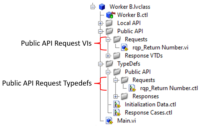Image resolution: width=200 pixels, height=126 pixels.
Task: Expand the Responses folder under TypeDefs
Action: (116, 96)
